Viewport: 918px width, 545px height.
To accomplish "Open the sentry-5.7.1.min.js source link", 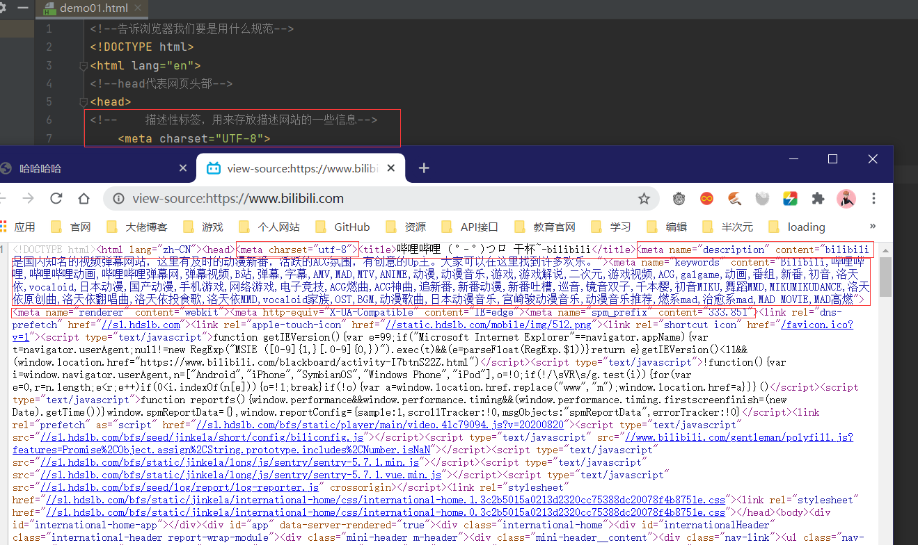I will click(x=229, y=462).
